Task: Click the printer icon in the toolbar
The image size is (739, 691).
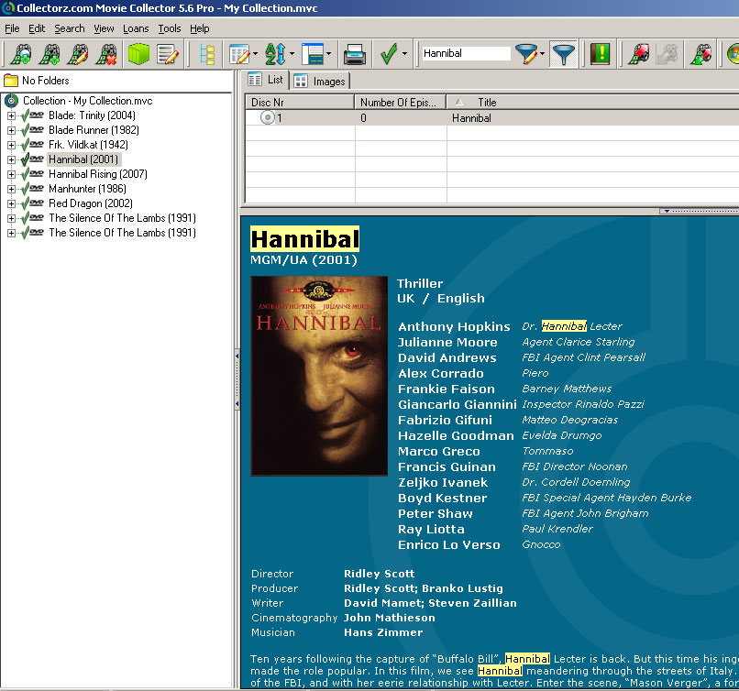Action: coord(355,54)
